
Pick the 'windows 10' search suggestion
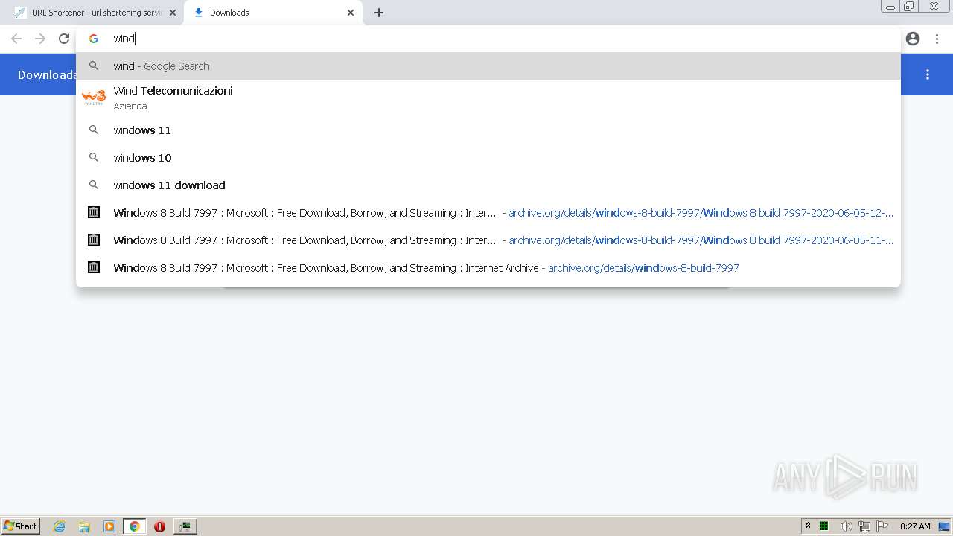point(488,158)
